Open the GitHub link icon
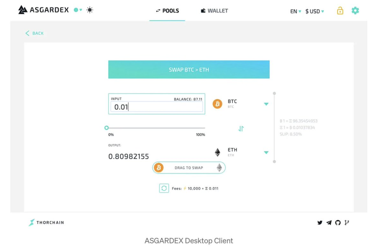Viewport: 374px width, 249px height. [338, 223]
